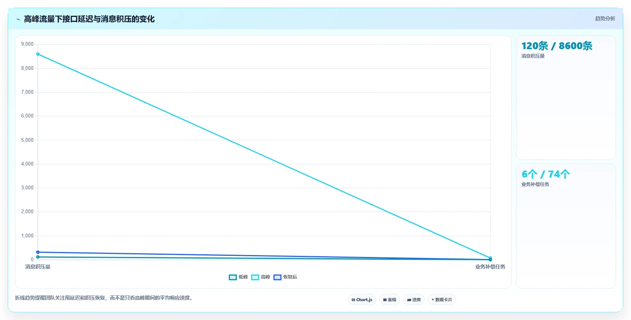Click the 5,000 y-axis tick label
Viewport: 631px width, 320px height.
[27, 140]
